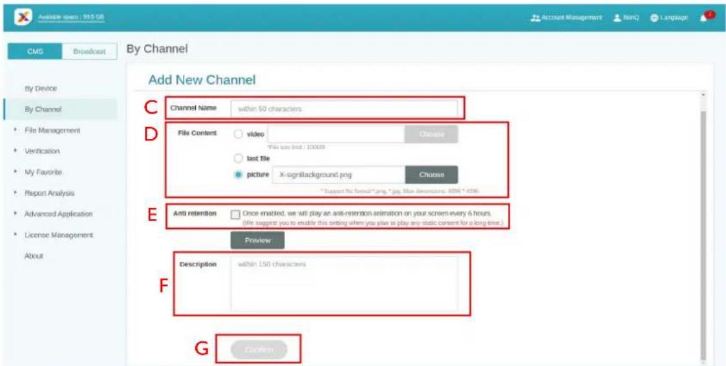Enable the Anti retention checkbox
Viewport: 726px width, 366px height.
point(235,214)
